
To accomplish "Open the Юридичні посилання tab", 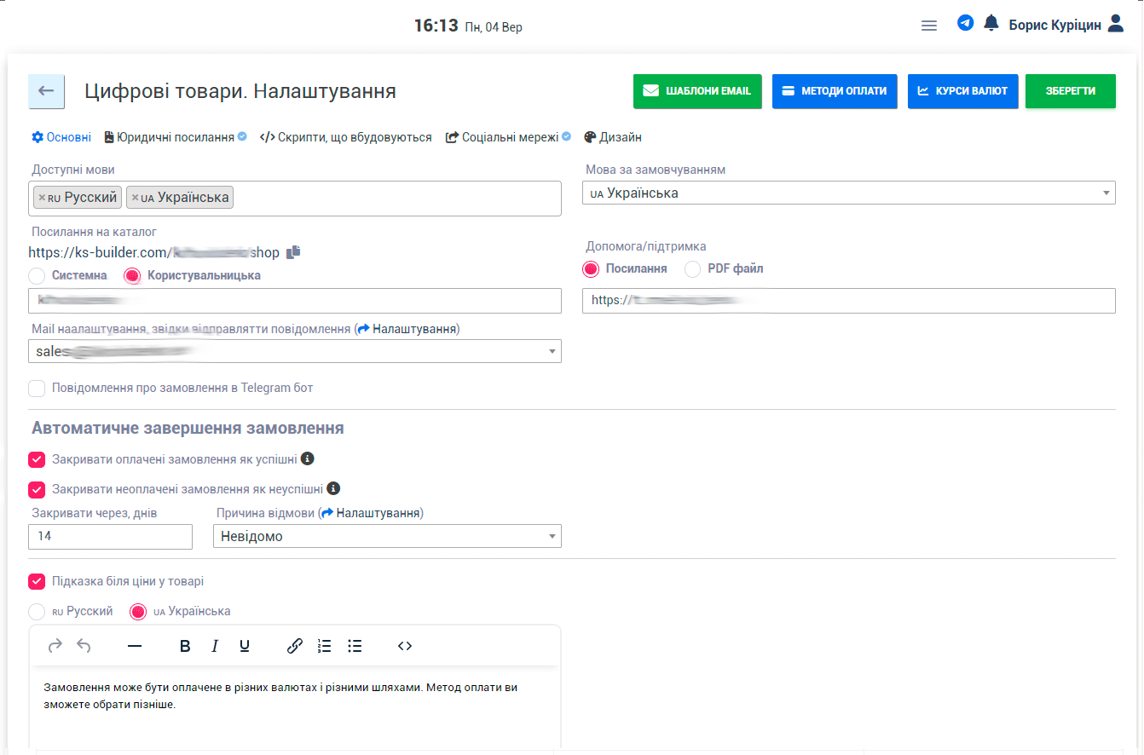I will [175, 137].
